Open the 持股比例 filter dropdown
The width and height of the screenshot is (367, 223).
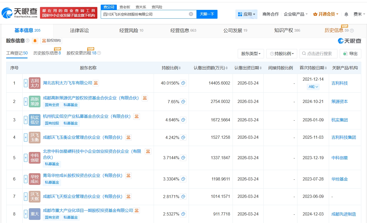[282, 54]
